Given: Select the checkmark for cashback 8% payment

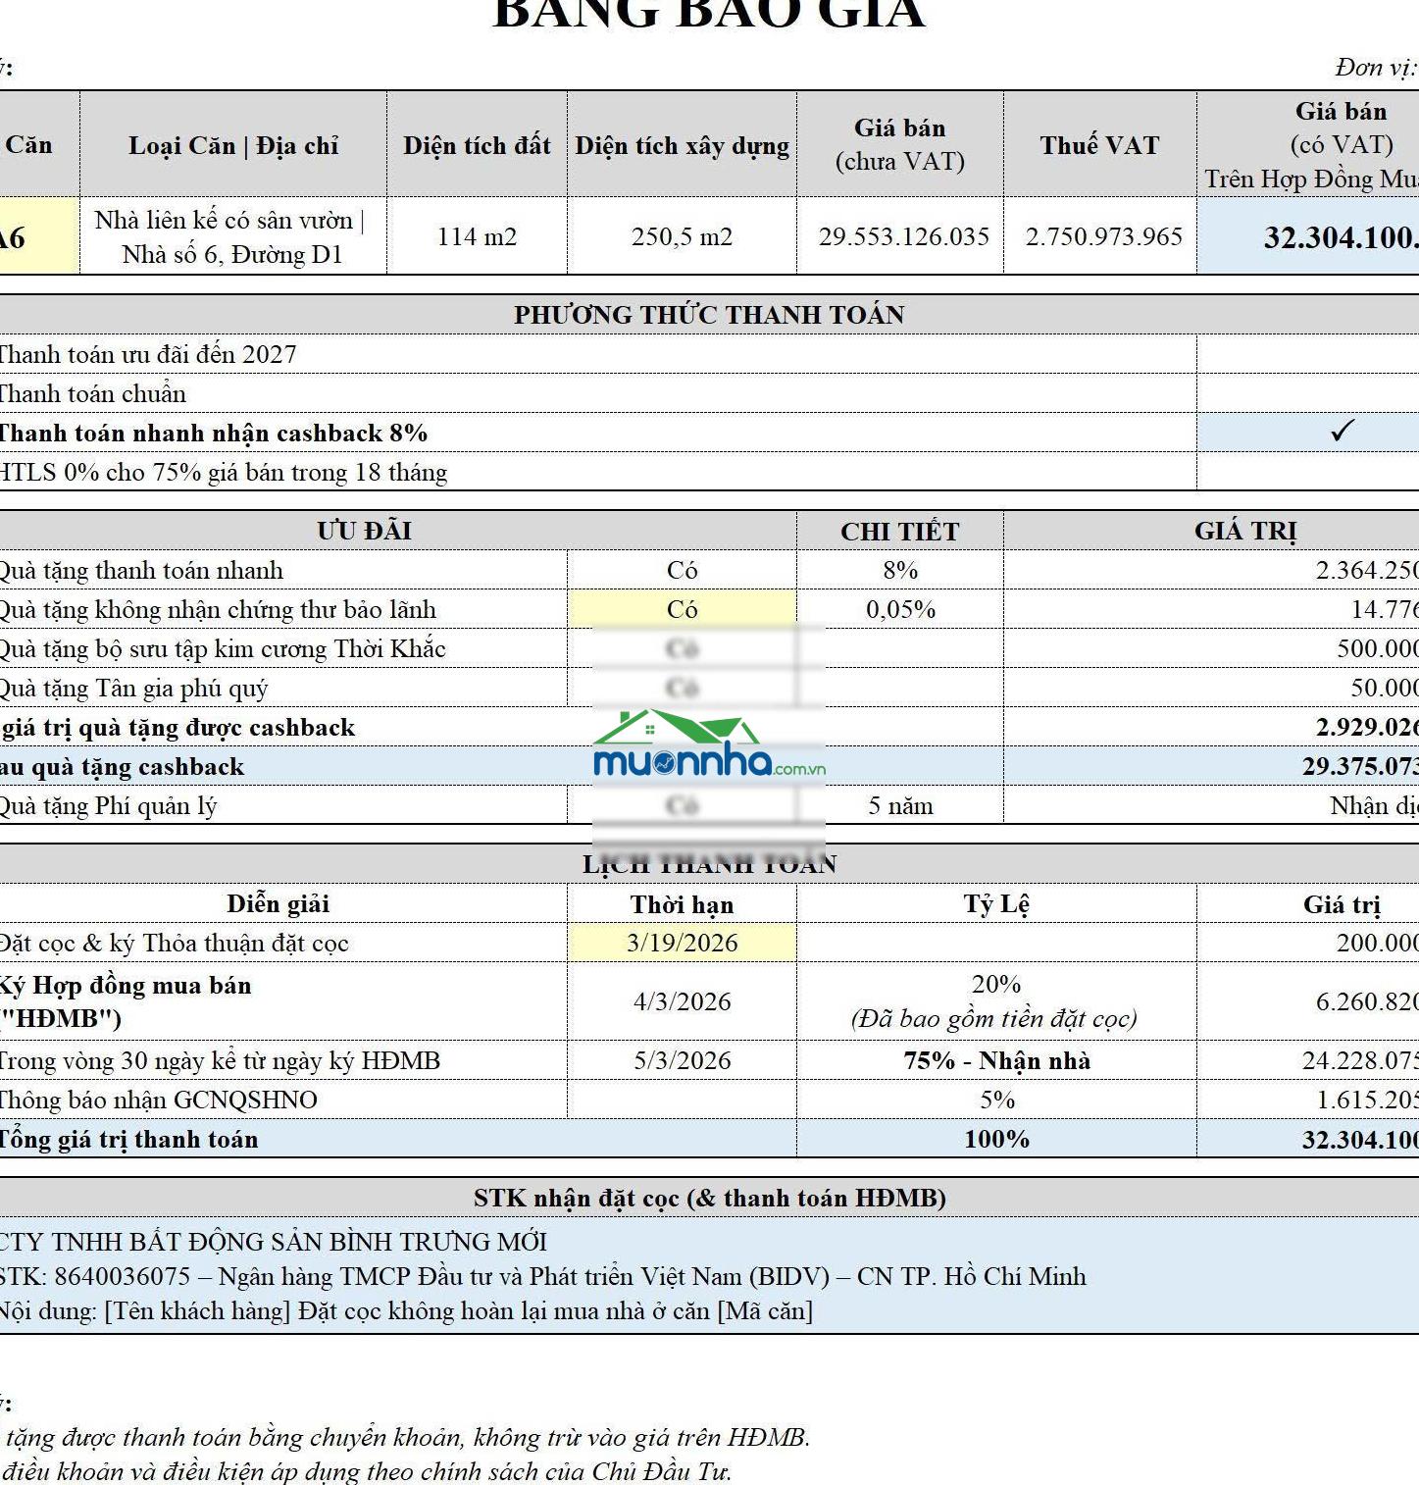Looking at the screenshot, I should click(1343, 431).
